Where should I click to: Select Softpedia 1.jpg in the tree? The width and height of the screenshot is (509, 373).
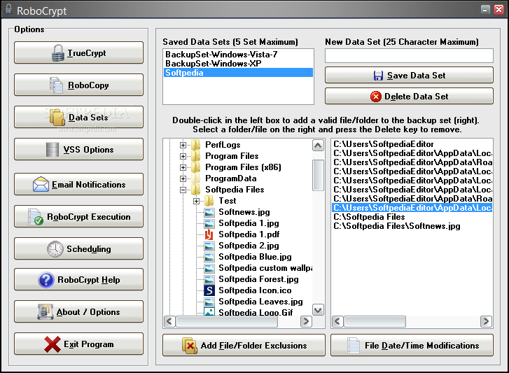[x=249, y=223]
